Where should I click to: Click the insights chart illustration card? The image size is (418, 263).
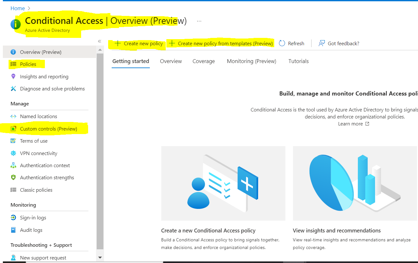click(x=355, y=183)
